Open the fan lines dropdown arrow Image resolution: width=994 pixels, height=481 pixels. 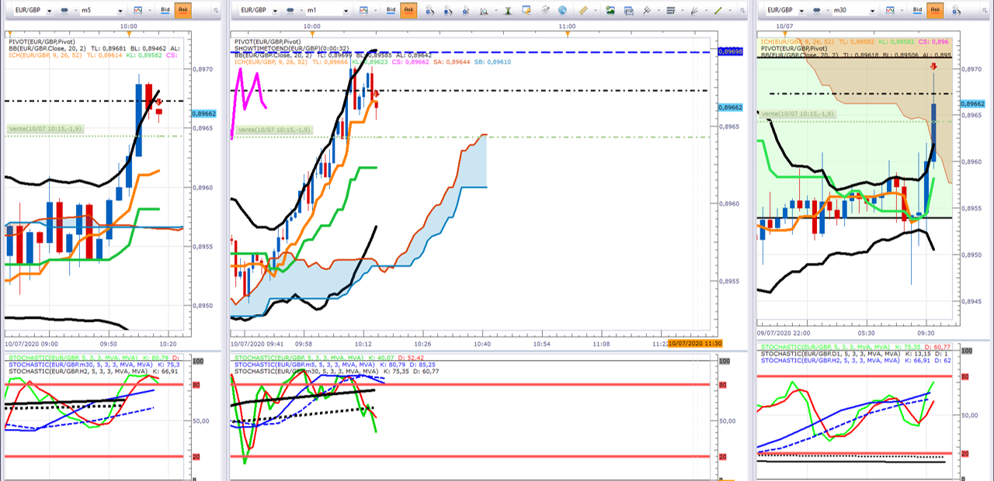706,11
